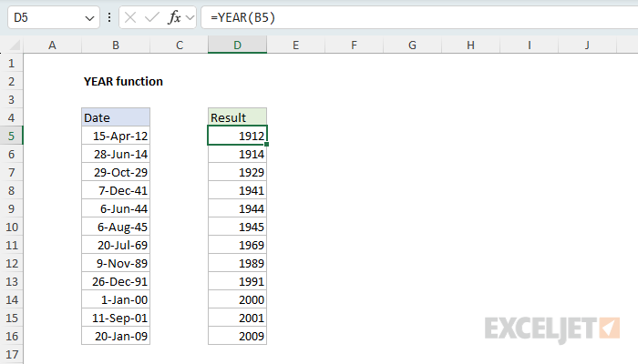The height and width of the screenshot is (364, 638).
Task: Click the Date header cell
Action: 116,117
